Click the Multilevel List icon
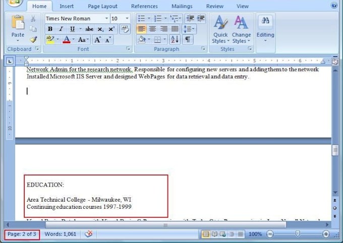This screenshot has width=343, height=243. [x=175, y=18]
